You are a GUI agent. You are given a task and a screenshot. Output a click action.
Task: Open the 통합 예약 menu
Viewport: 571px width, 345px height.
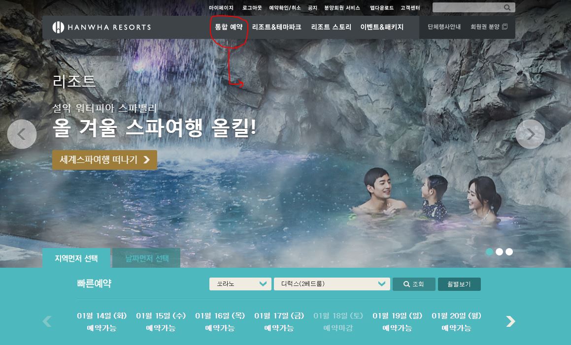229,27
